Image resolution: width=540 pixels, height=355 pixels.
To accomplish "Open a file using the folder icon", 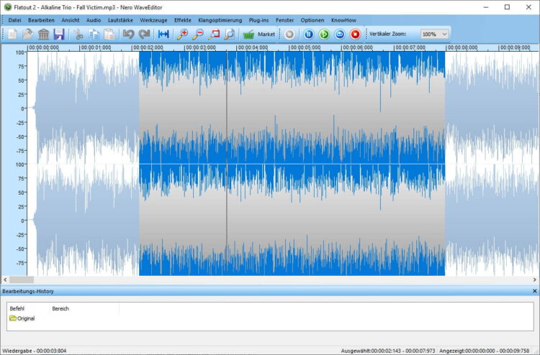I will coord(28,34).
